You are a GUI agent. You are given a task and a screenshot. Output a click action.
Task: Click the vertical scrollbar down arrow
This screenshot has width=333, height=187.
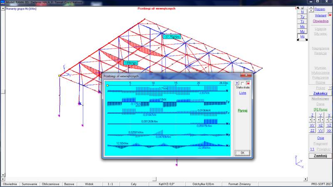tap(3, 175)
